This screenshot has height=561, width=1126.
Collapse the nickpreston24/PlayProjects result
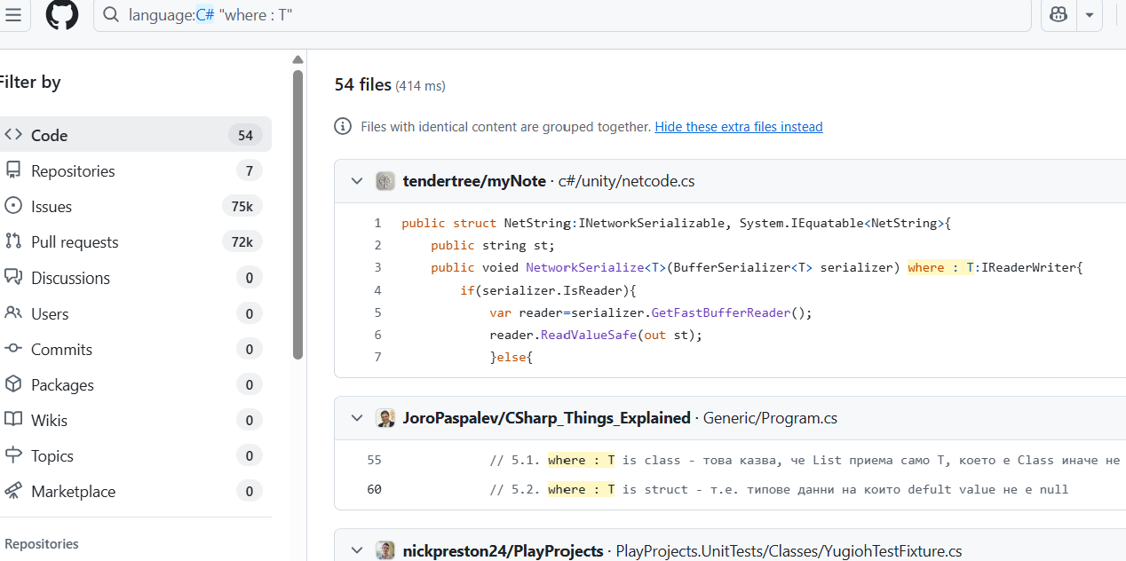tap(357, 551)
